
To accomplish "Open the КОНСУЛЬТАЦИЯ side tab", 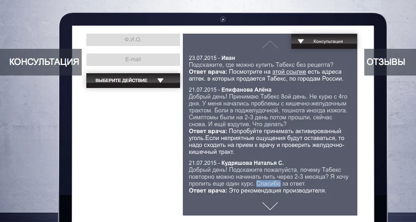I will point(41,62).
